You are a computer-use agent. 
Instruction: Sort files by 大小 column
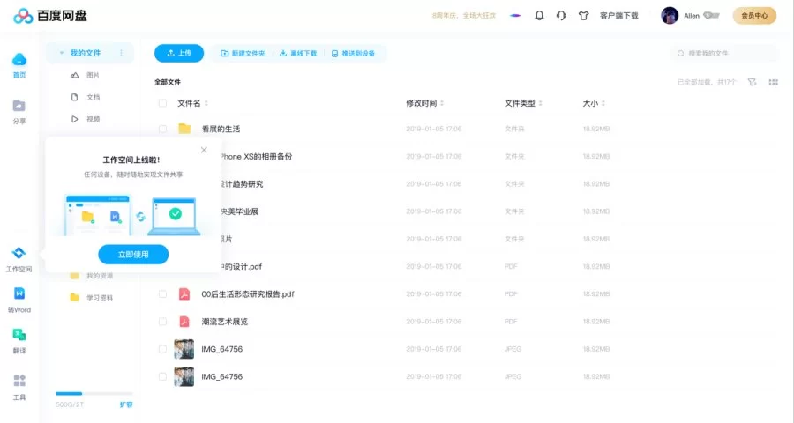tap(593, 103)
